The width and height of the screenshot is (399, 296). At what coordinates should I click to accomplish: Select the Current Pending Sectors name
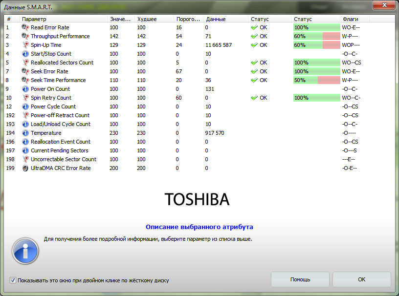60,150
